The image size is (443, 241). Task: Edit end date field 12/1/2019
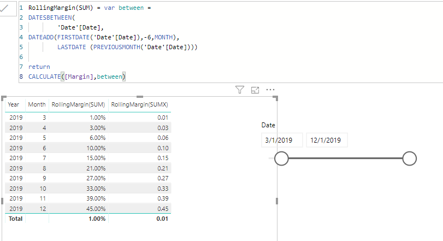coord(327,140)
